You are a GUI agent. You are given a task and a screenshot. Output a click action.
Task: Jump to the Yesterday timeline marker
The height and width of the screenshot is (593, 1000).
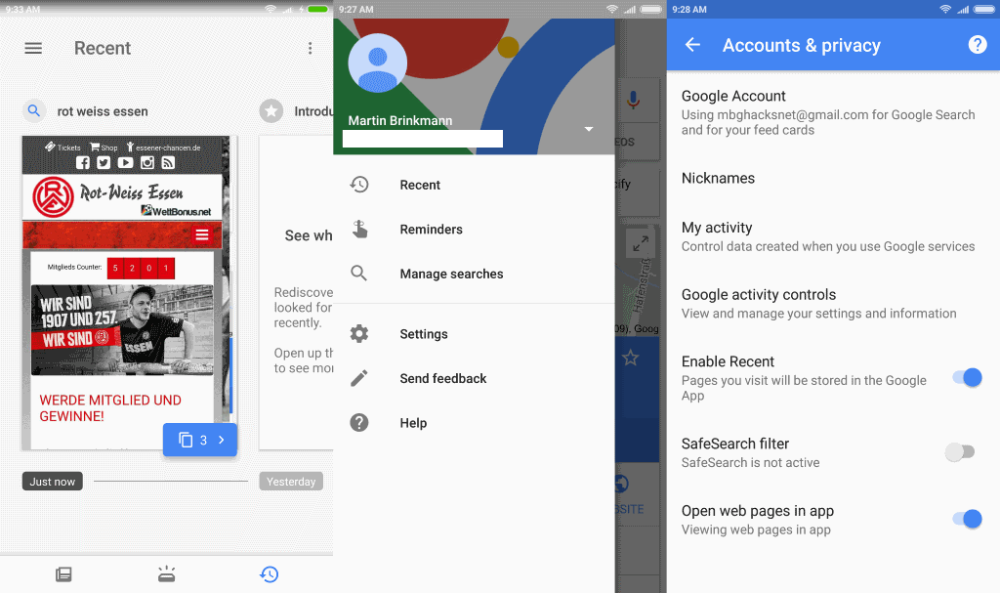coord(291,482)
